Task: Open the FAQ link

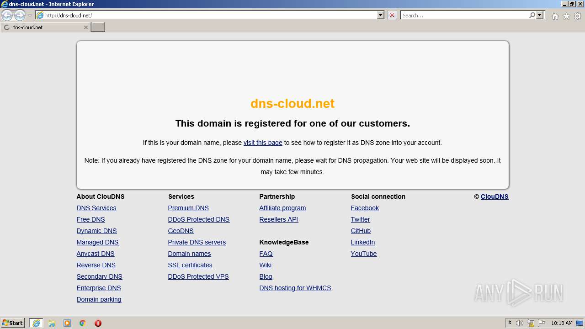Action: click(x=266, y=254)
